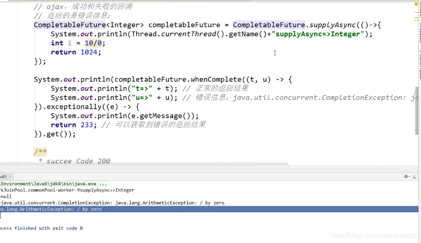Click the }).get()); line
Viewport: 421px width, 243px height.
(x=55, y=134)
